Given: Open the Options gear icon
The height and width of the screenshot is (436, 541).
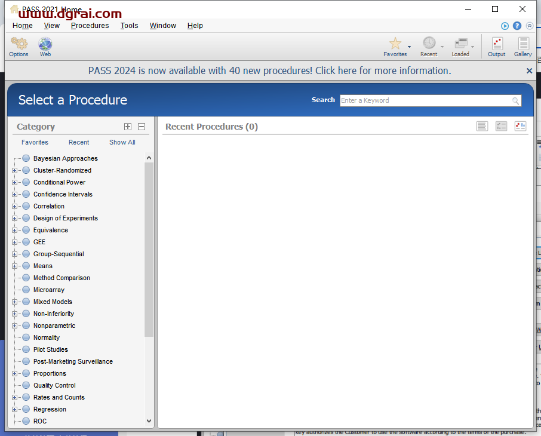Looking at the screenshot, I should pyautogui.click(x=19, y=47).
